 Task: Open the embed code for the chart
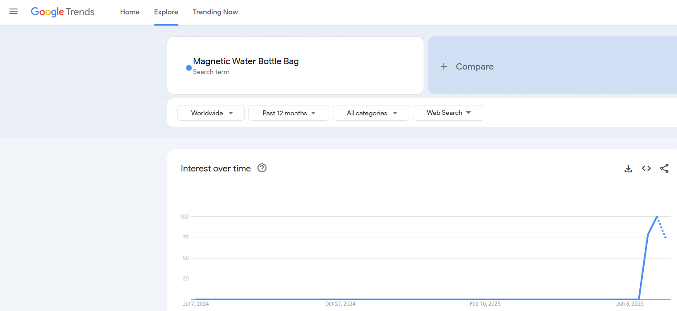click(x=646, y=168)
